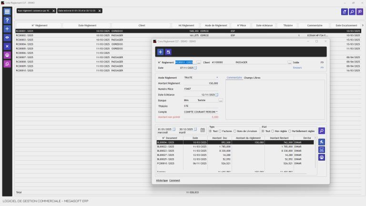
Task: Sort documents by N° Document header
Action: pos(170,138)
